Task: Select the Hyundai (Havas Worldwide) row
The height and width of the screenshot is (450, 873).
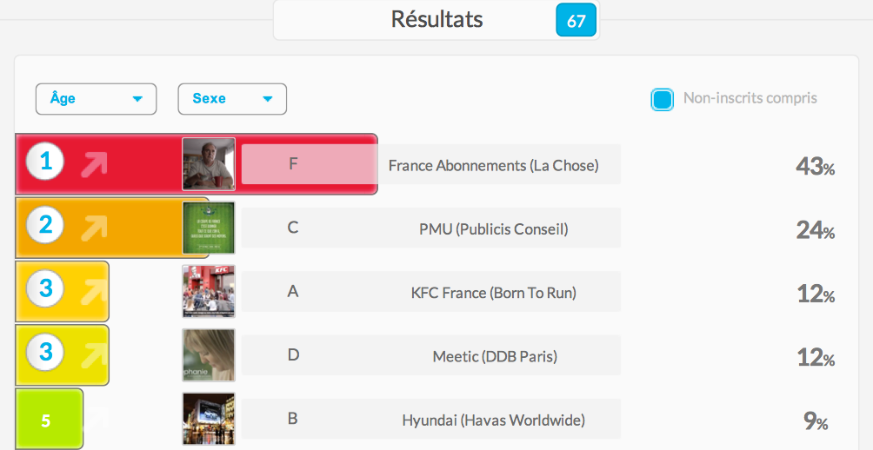Action: [x=431, y=419]
